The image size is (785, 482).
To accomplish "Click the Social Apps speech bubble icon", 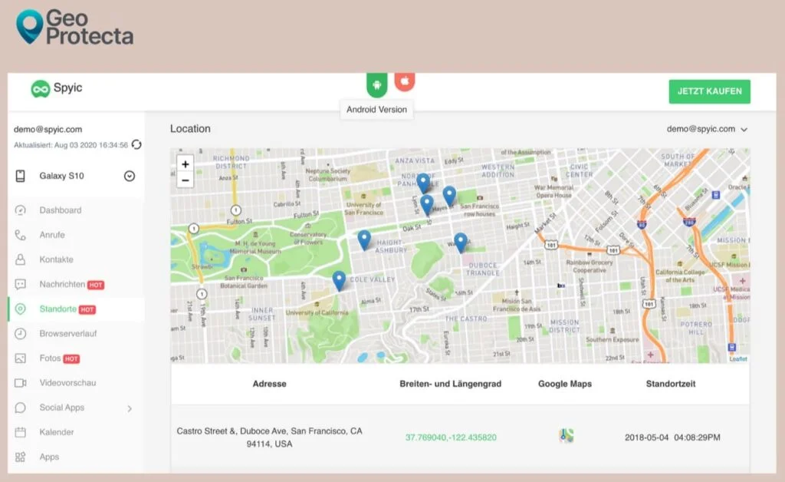I will pos(20,408).
